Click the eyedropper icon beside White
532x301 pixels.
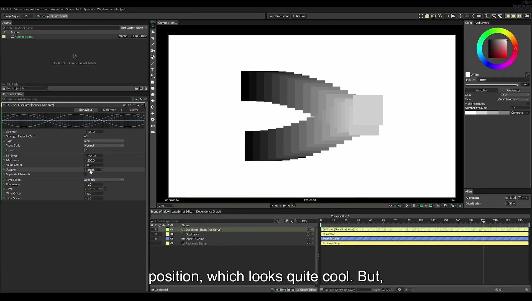tap(527, 74)
